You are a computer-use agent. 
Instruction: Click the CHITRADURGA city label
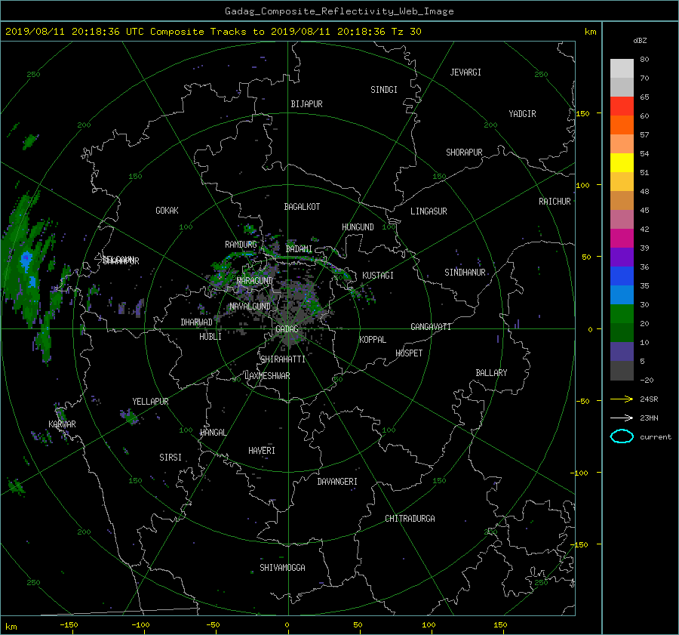coord(410,519)
